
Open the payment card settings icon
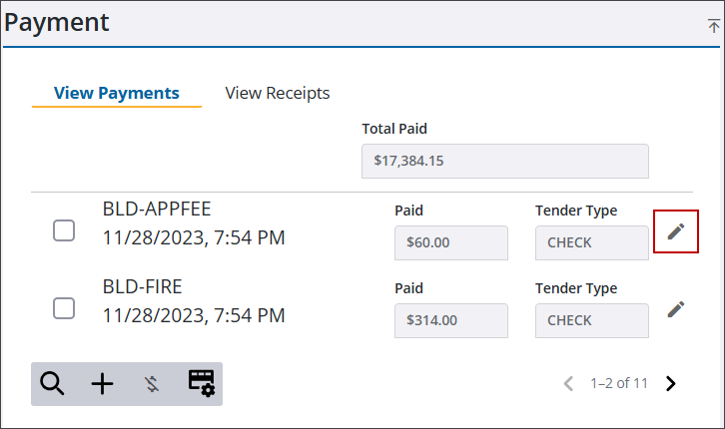[201, 383]
